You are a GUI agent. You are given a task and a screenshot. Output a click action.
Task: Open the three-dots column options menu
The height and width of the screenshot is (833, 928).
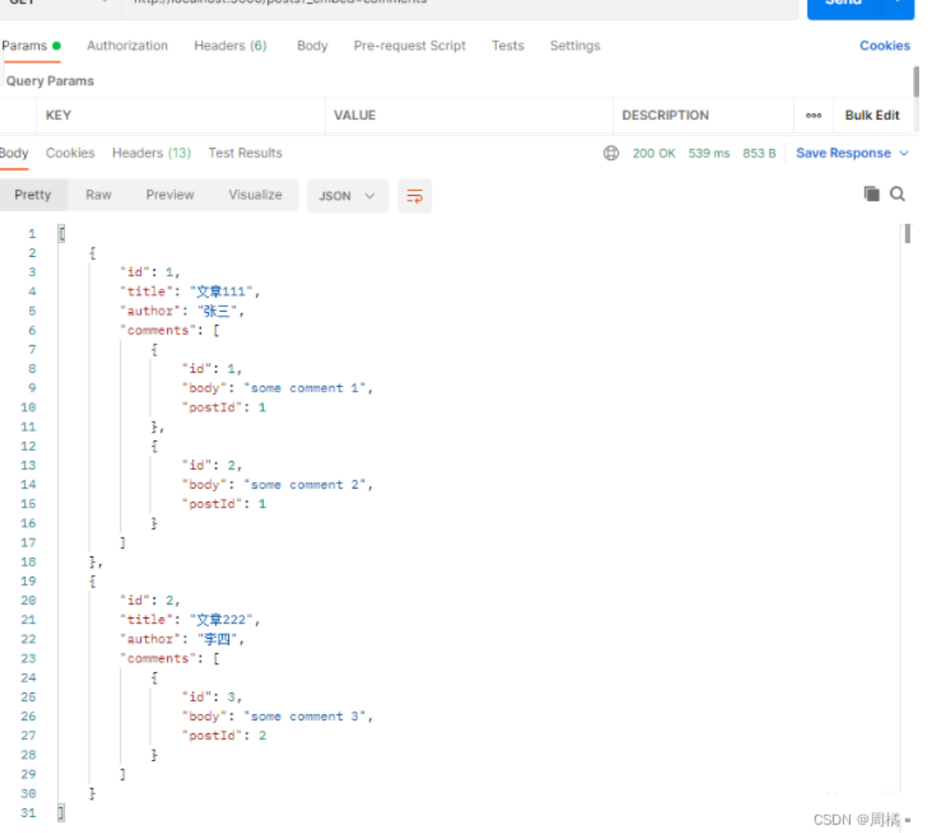coord(814,115)
